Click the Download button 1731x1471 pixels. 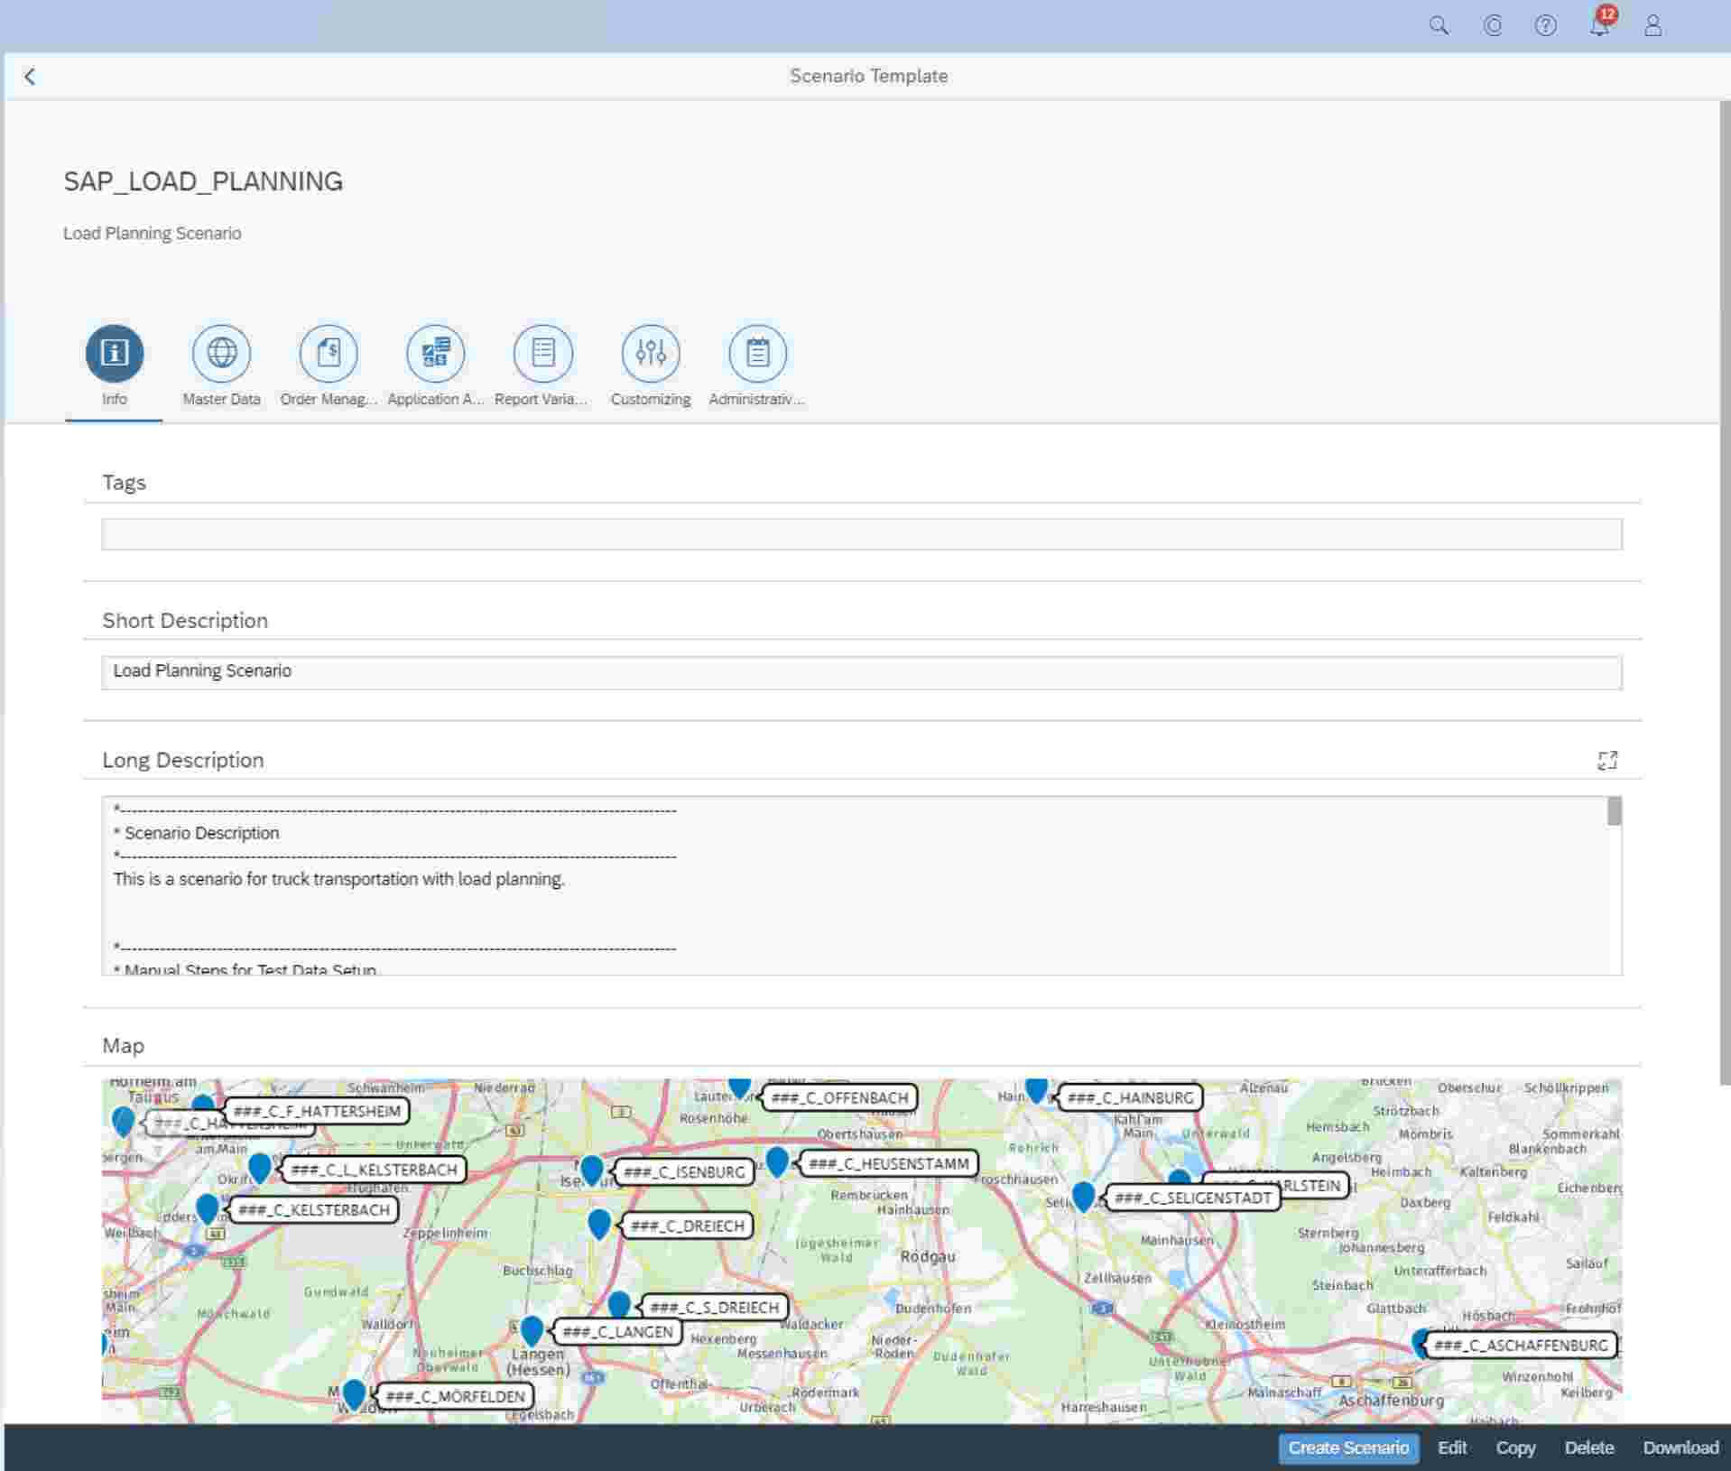click(x=1680, y=1448)
